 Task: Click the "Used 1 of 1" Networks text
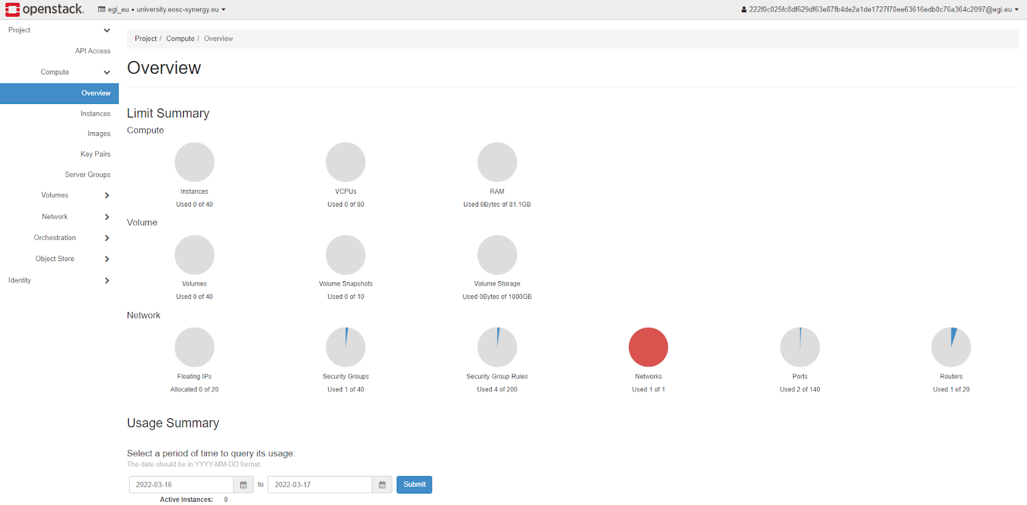point(648,389)
